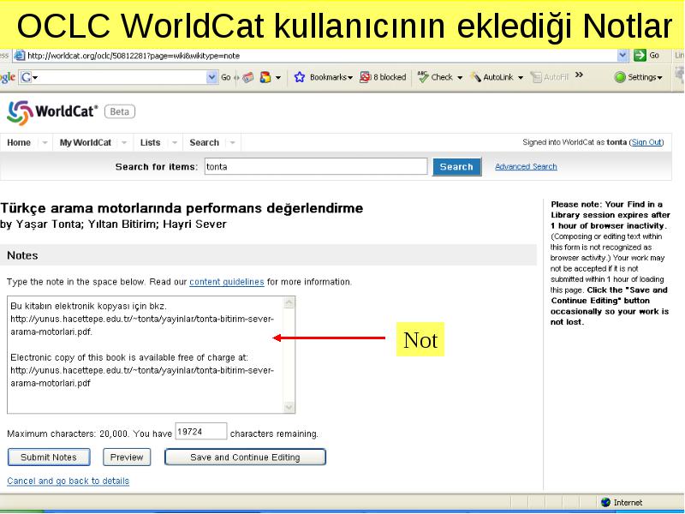Click the Google toolbar Go button
Image resolution: width=685 pixels, height=514 pixels.
pyautogui.click(x=226, y=77)
